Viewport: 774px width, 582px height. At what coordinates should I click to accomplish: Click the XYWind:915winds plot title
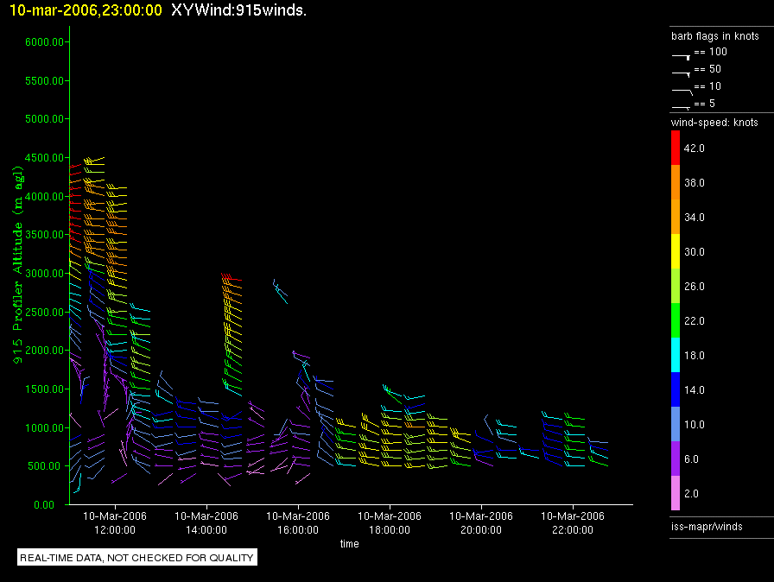click(239, 9)
